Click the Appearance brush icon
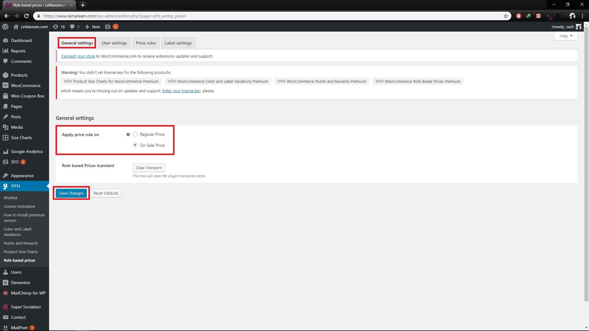The width and height of the screenshot is (589, 331). tap(6, 176)
